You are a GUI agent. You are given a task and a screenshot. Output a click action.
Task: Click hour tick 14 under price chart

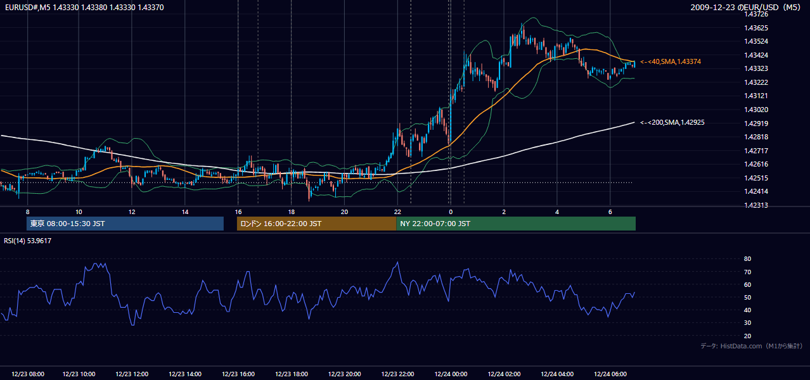tap(184, 212)
